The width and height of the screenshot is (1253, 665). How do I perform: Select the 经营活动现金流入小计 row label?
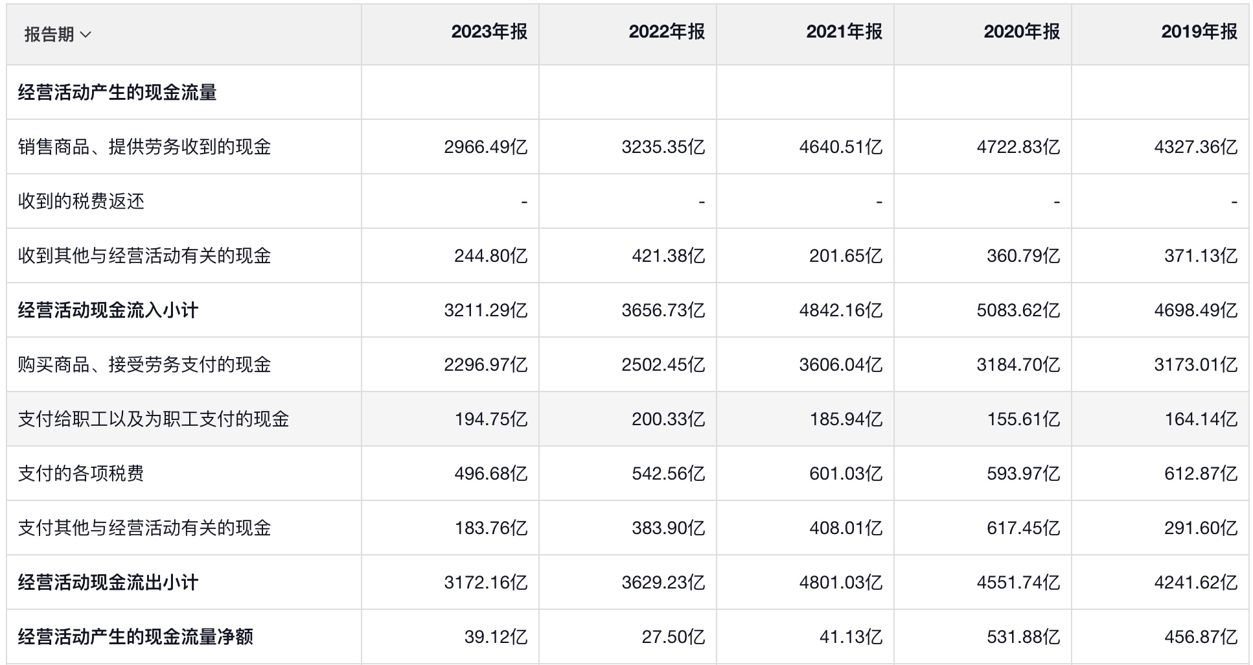(108, 310)
